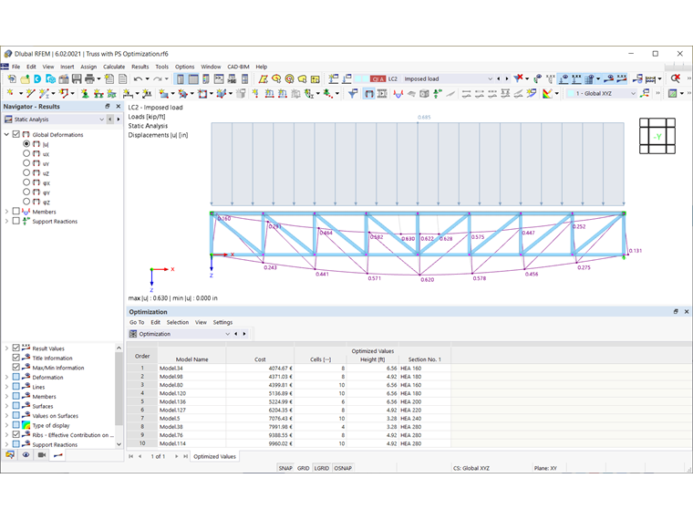Toggle the OSNAP status bar button
The width and height of the screenshot is (693, 520).
point(343,468)
